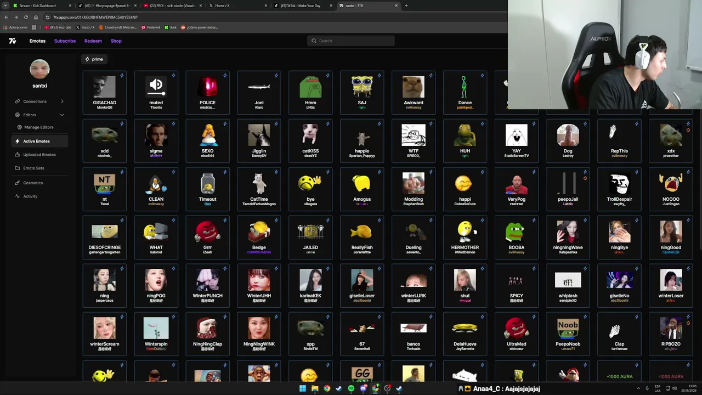Viewport: 702px width, 395px height.
Task: Switch to the TikTok - Make Your Day tab
Action: coord(303,5)
